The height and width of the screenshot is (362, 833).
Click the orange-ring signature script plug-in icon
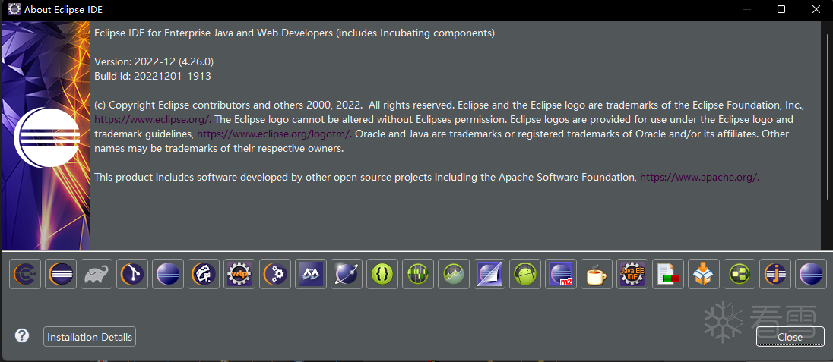pos(204,274)
